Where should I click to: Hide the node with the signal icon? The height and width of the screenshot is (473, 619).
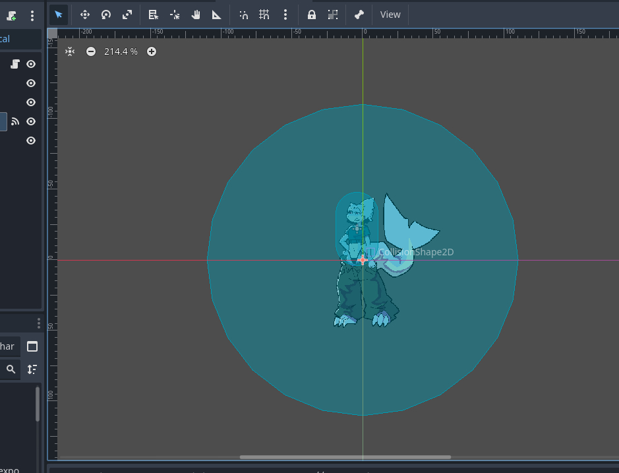(x=30, y=121)
